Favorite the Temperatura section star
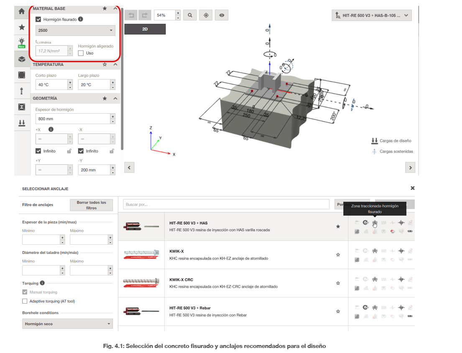Image resolution: width=462 pixels, height=353 pixels. [105, 64]
